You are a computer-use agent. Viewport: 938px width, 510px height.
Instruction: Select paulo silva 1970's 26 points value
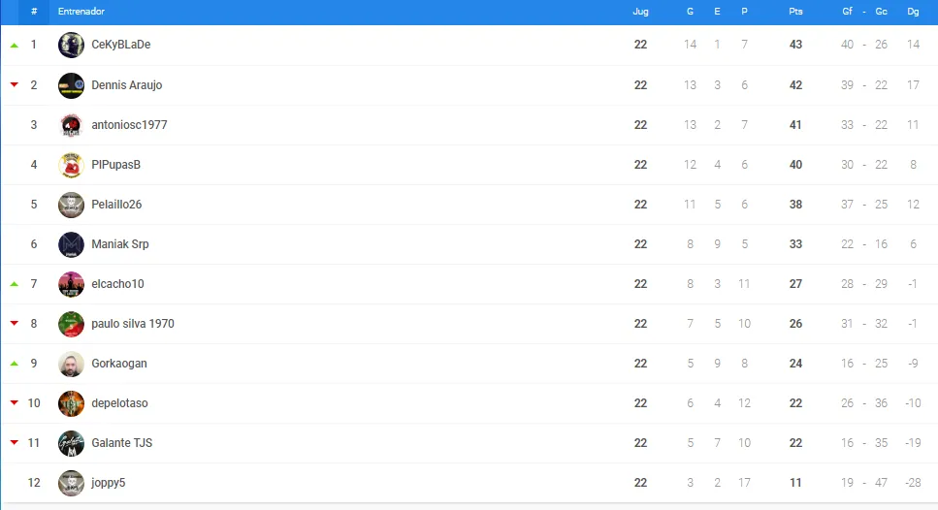point(795,324)
